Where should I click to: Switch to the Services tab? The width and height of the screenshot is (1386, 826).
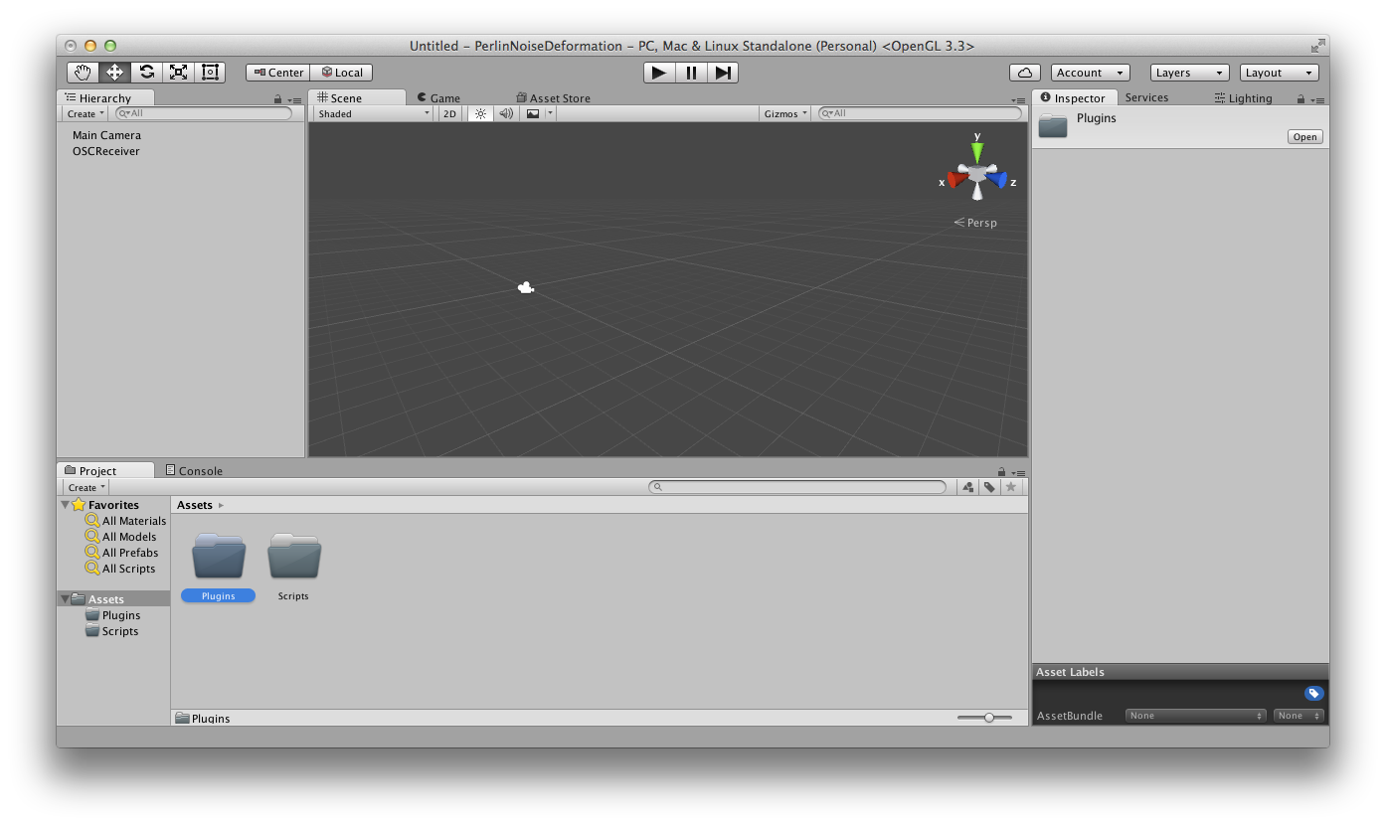pyautogui.click(x=1146, y=97)
